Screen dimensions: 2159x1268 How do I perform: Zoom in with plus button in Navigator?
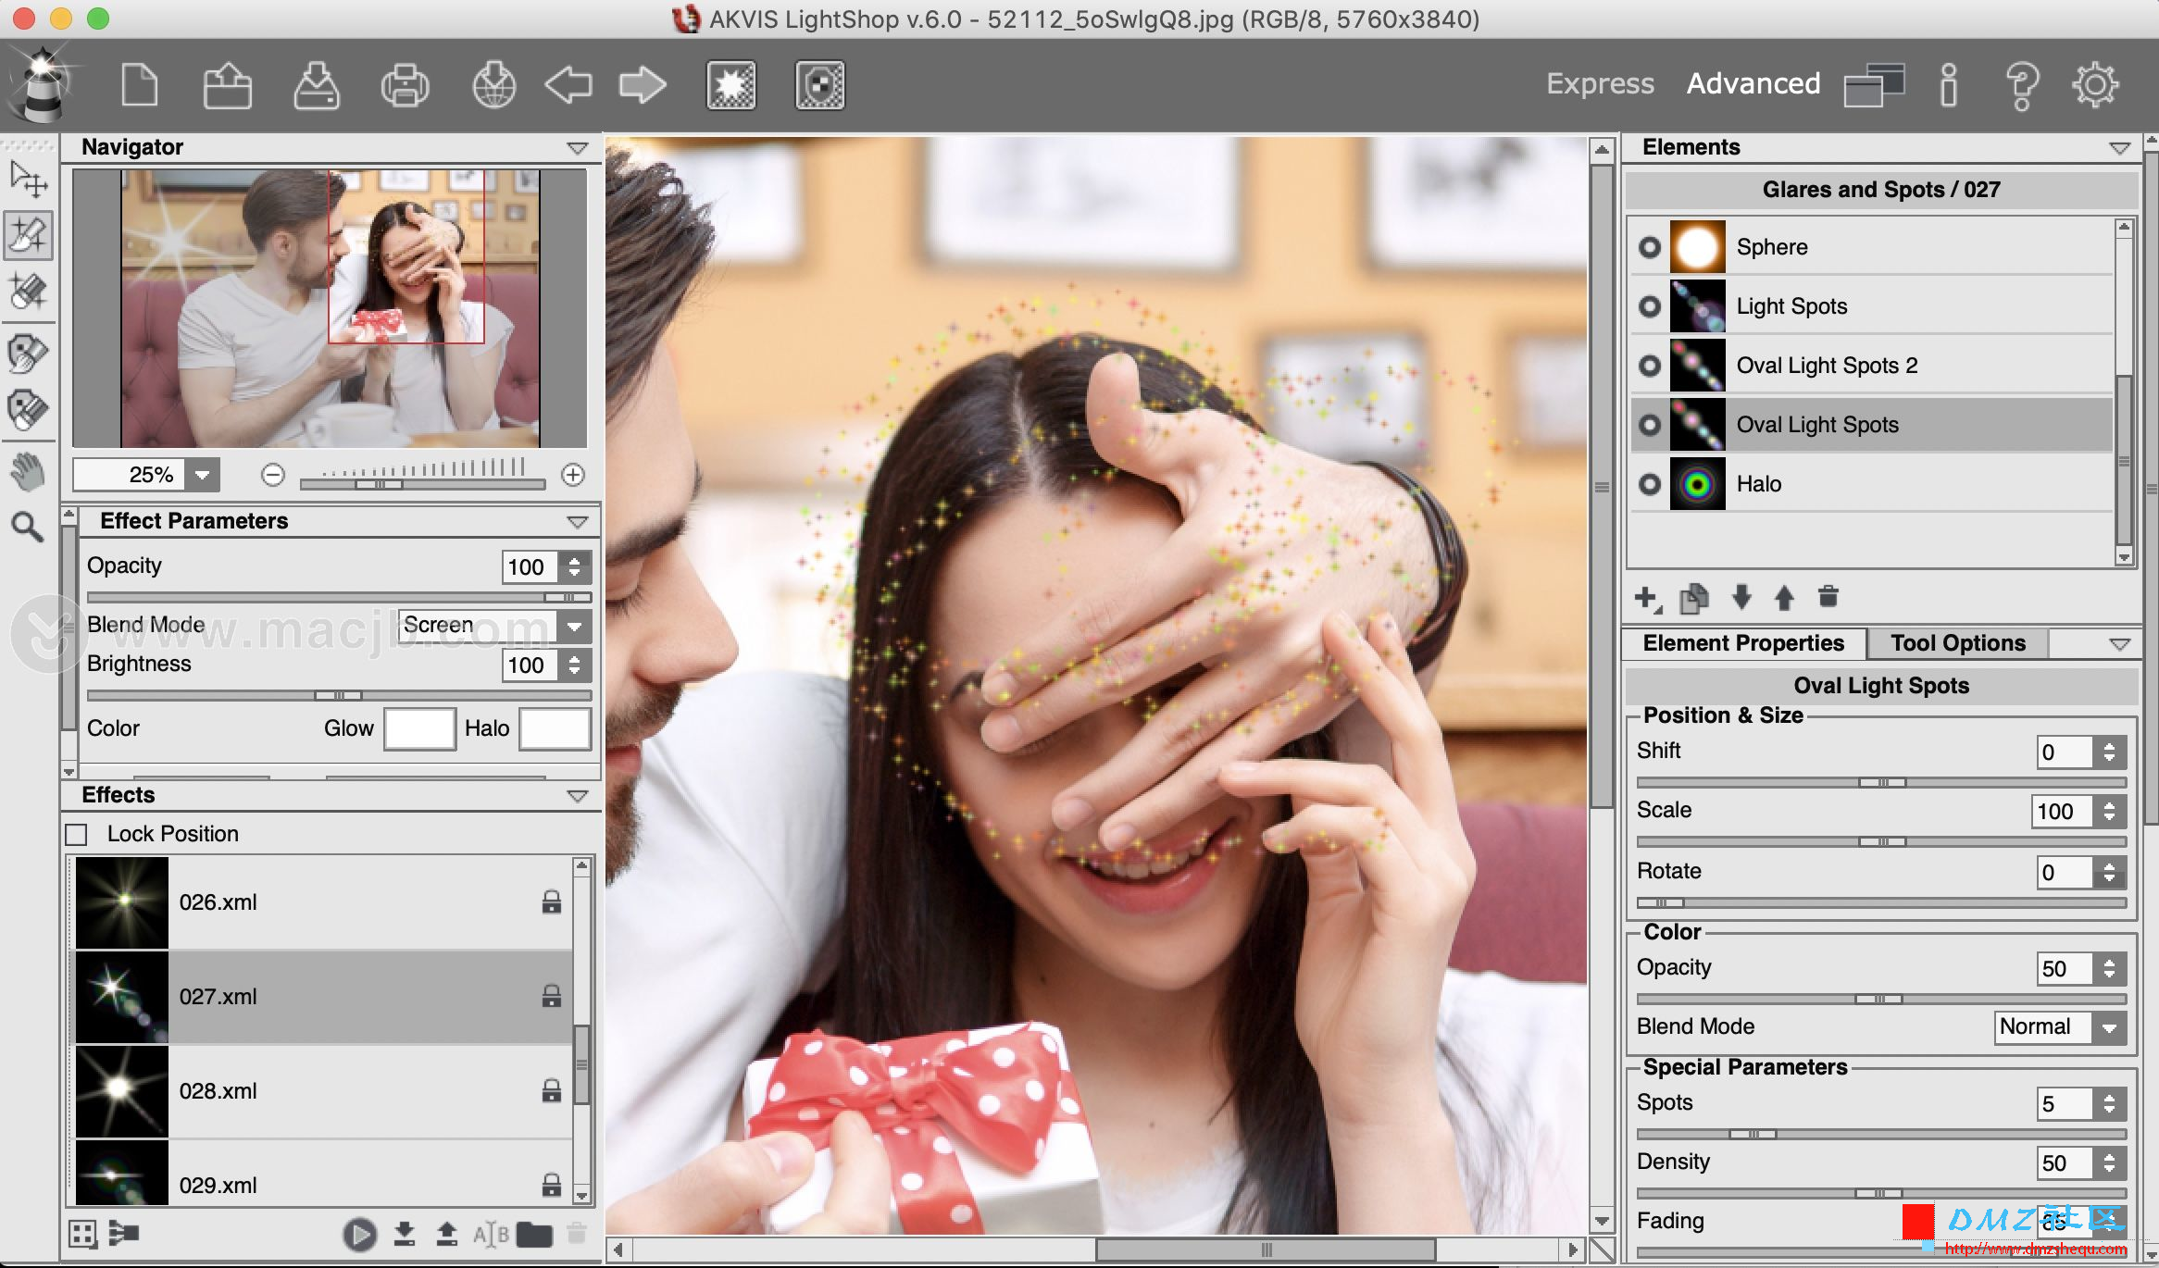573,475
